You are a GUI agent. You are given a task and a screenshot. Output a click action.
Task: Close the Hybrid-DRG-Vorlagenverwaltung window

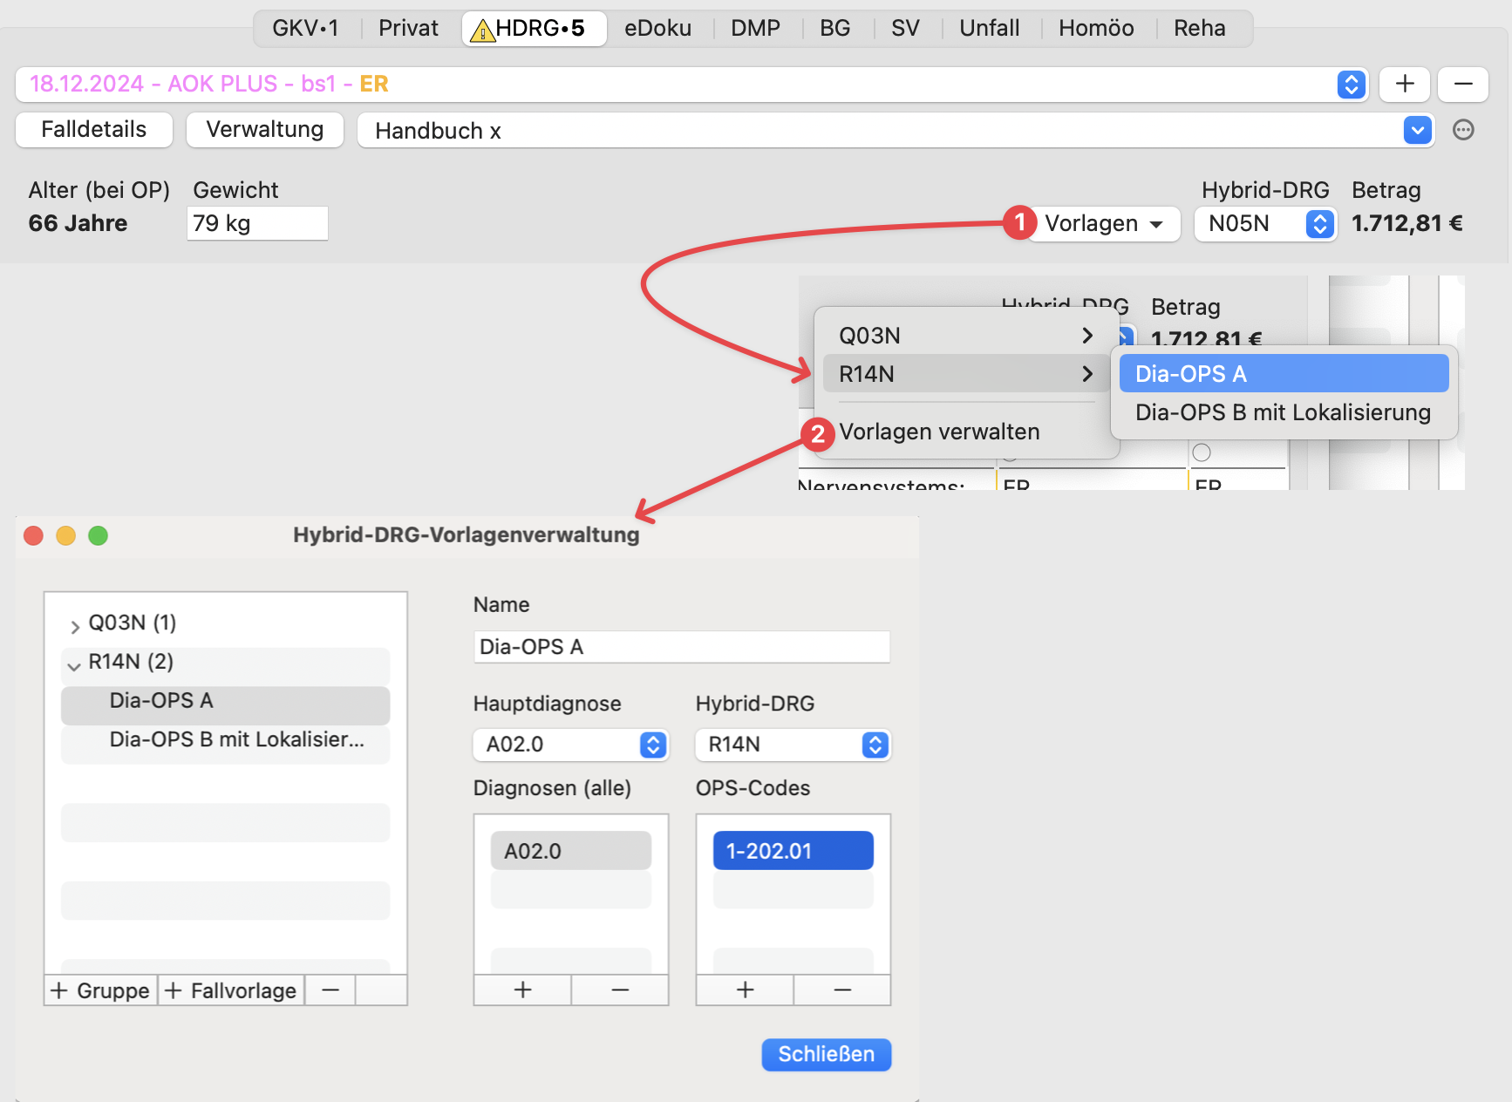tap(34, 535)
